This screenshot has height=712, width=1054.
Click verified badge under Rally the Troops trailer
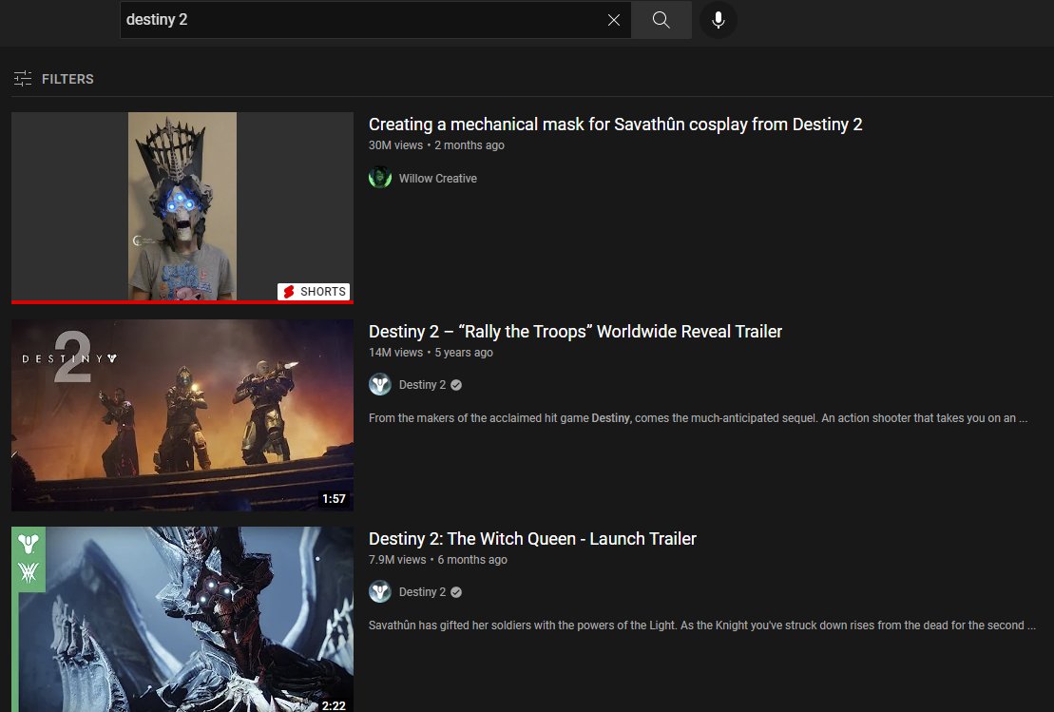tap(456, 385)
